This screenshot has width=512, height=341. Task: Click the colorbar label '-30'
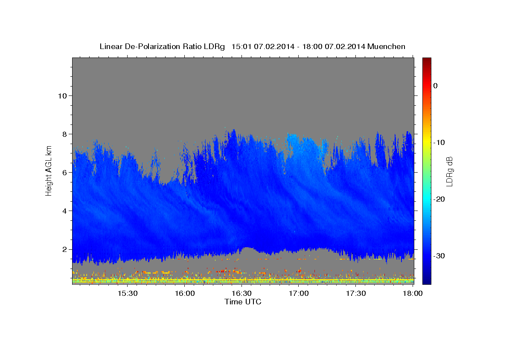click(x=439, y=256)
